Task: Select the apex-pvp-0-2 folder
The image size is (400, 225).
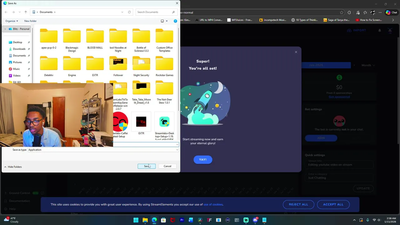Action: tap(49, 39)
